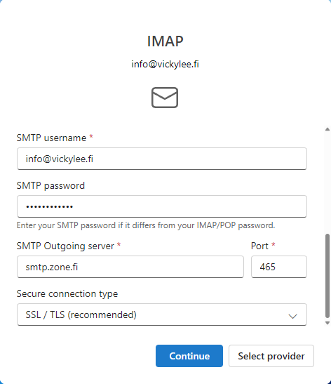
Task: Click the empty scrollbar track above the thumb
Action: coord(327,183)
